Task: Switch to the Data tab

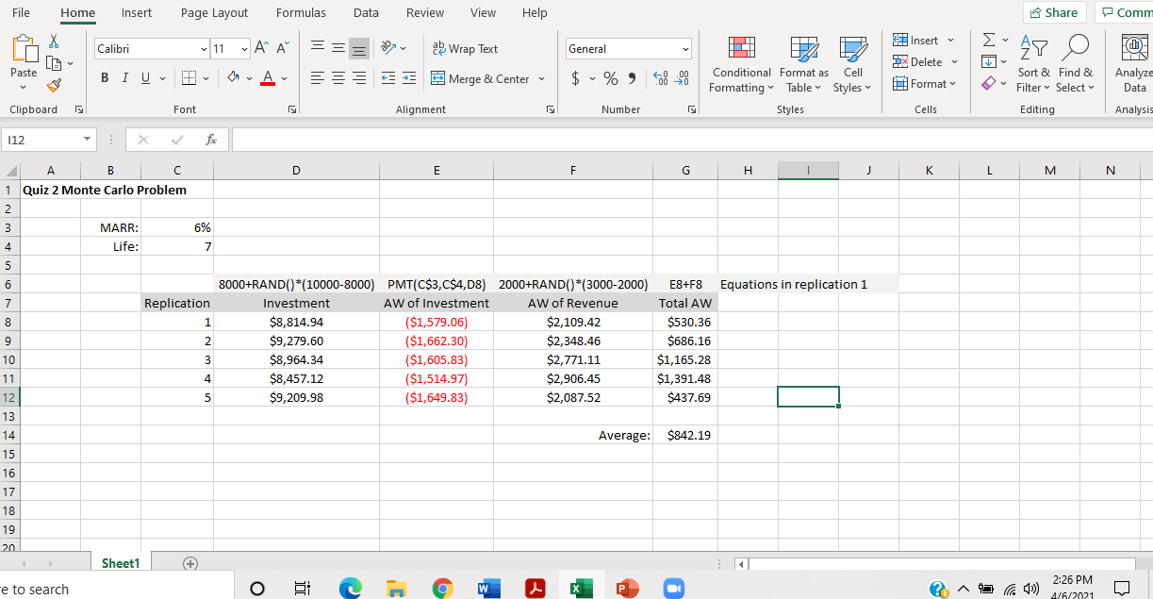Action: tap(366, 12)
